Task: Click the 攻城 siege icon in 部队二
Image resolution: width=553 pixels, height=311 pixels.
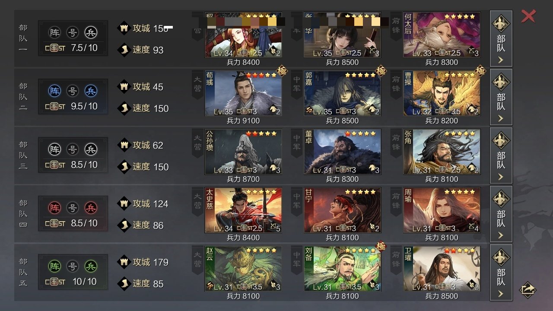Action: click(x=124, y=87)
